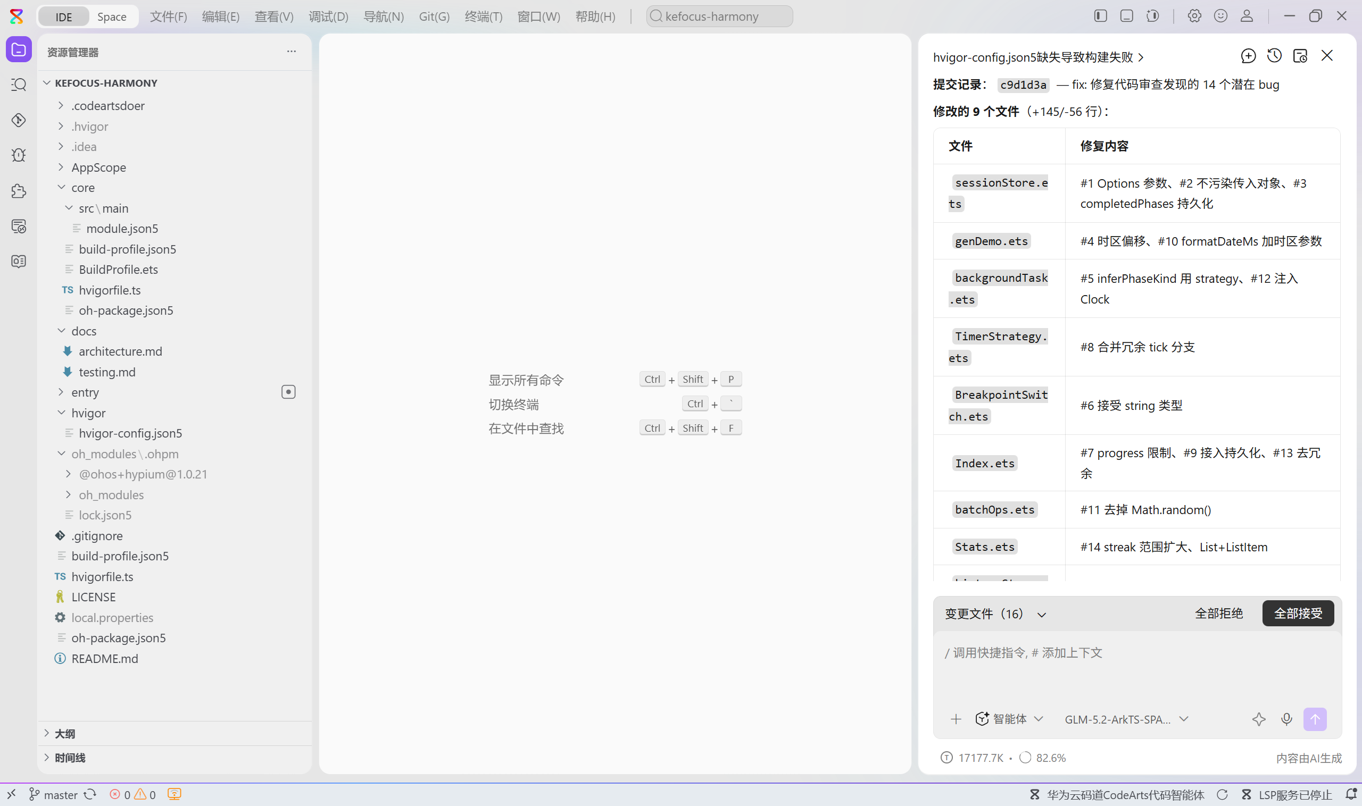Click the c9d1d3a commit hash
The height and width of the screenshot is (806, 1362).
coord(1023,85)
